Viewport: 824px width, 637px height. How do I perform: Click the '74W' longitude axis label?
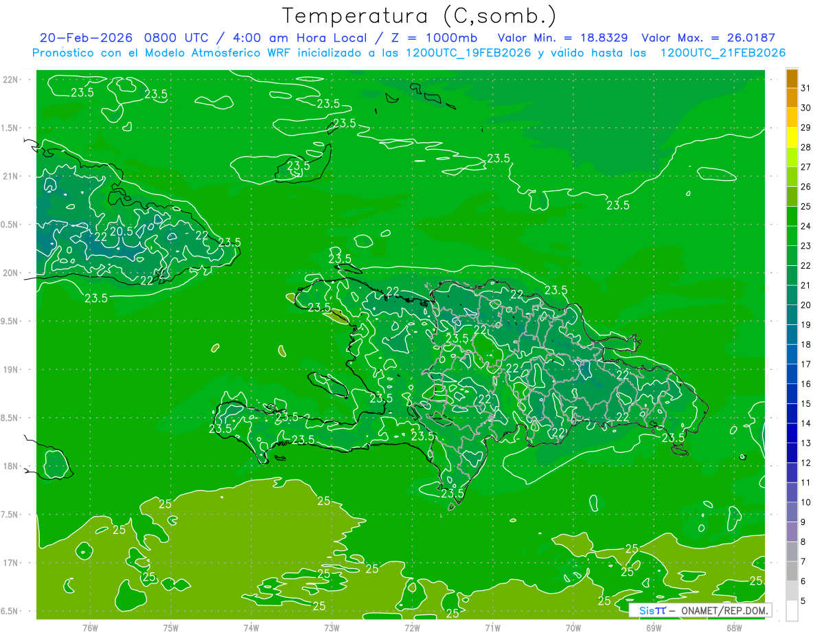click(x=251, y=627)
